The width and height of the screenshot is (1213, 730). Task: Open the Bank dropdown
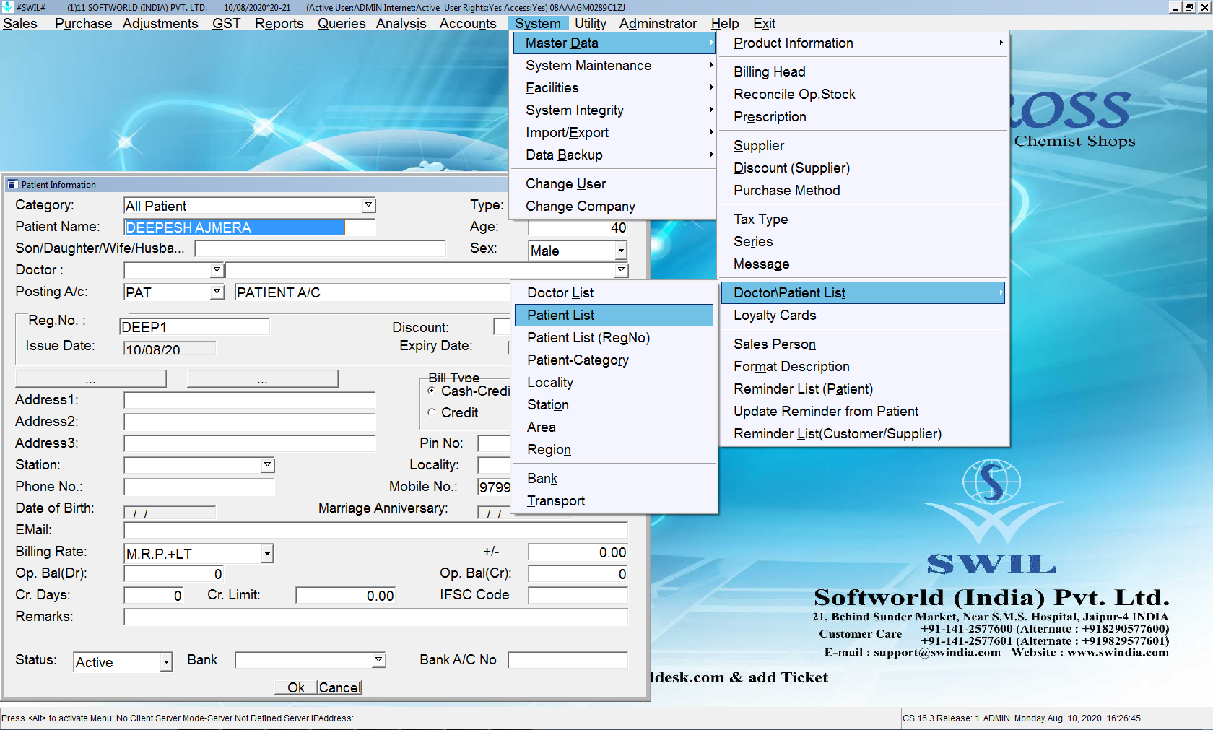pos(379,659)
